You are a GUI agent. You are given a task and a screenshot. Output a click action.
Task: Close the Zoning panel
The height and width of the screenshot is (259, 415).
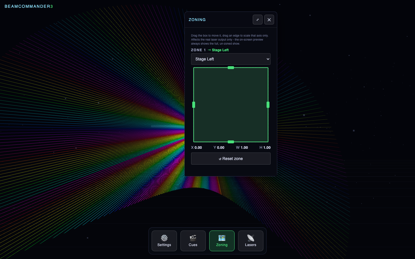click(x=269, y=20)
